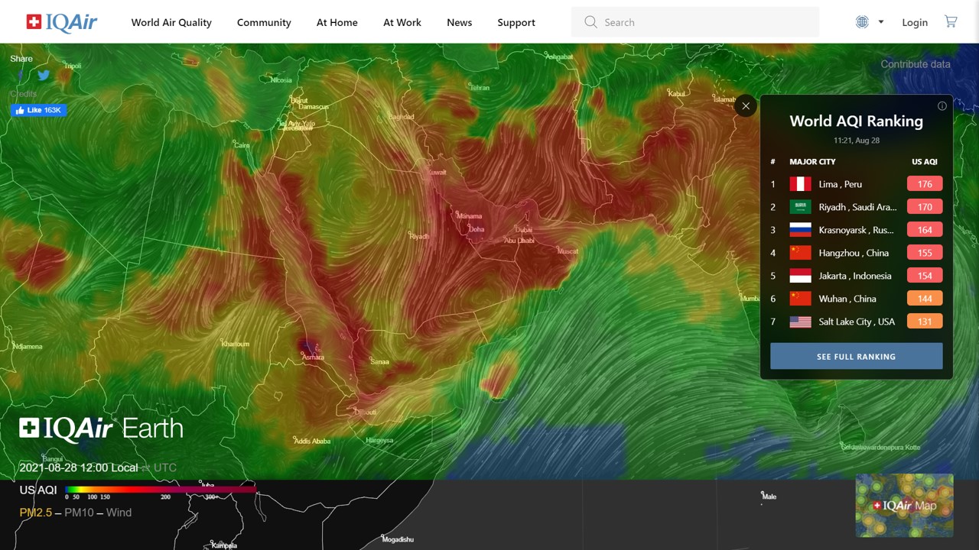
Task: Click SEE FULL RANKING button
Action: (857, 356)
